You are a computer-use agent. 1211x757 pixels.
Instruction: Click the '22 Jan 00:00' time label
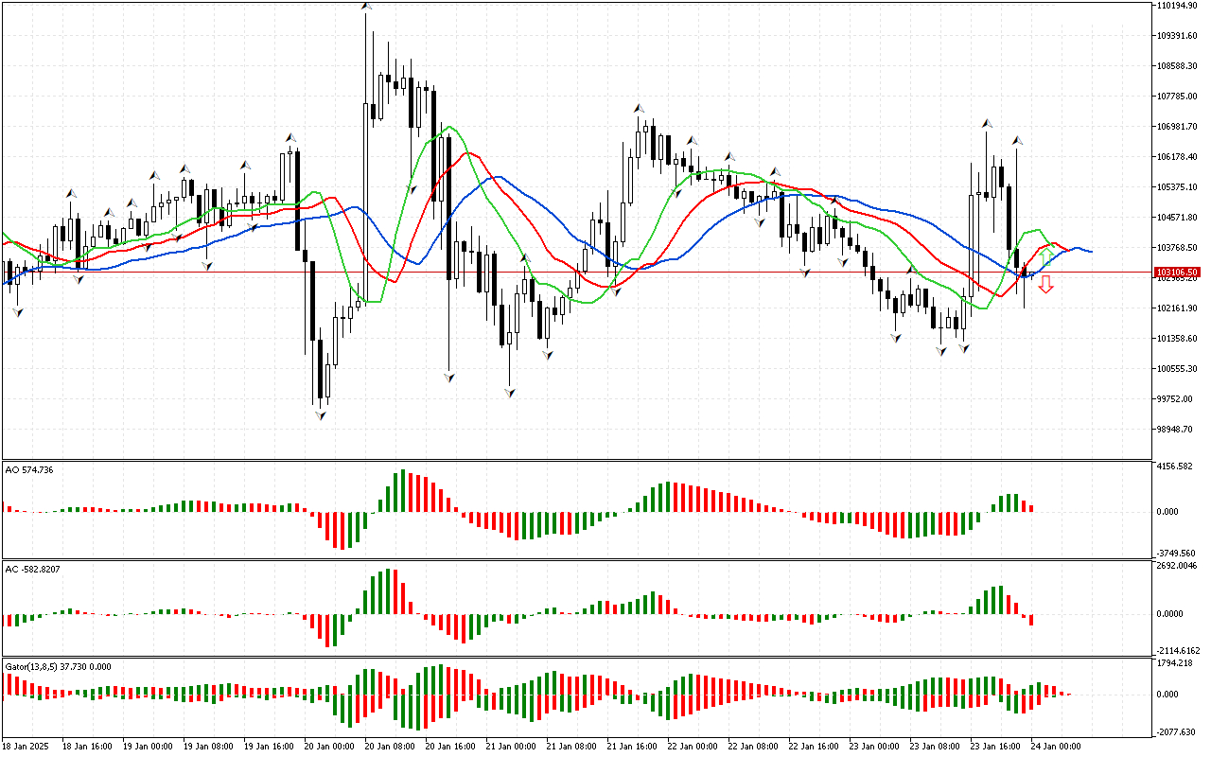(x=693, y=747)
